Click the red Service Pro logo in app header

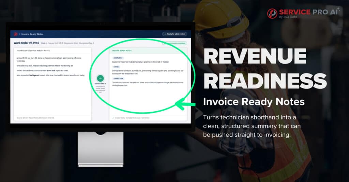coord(16,34)
